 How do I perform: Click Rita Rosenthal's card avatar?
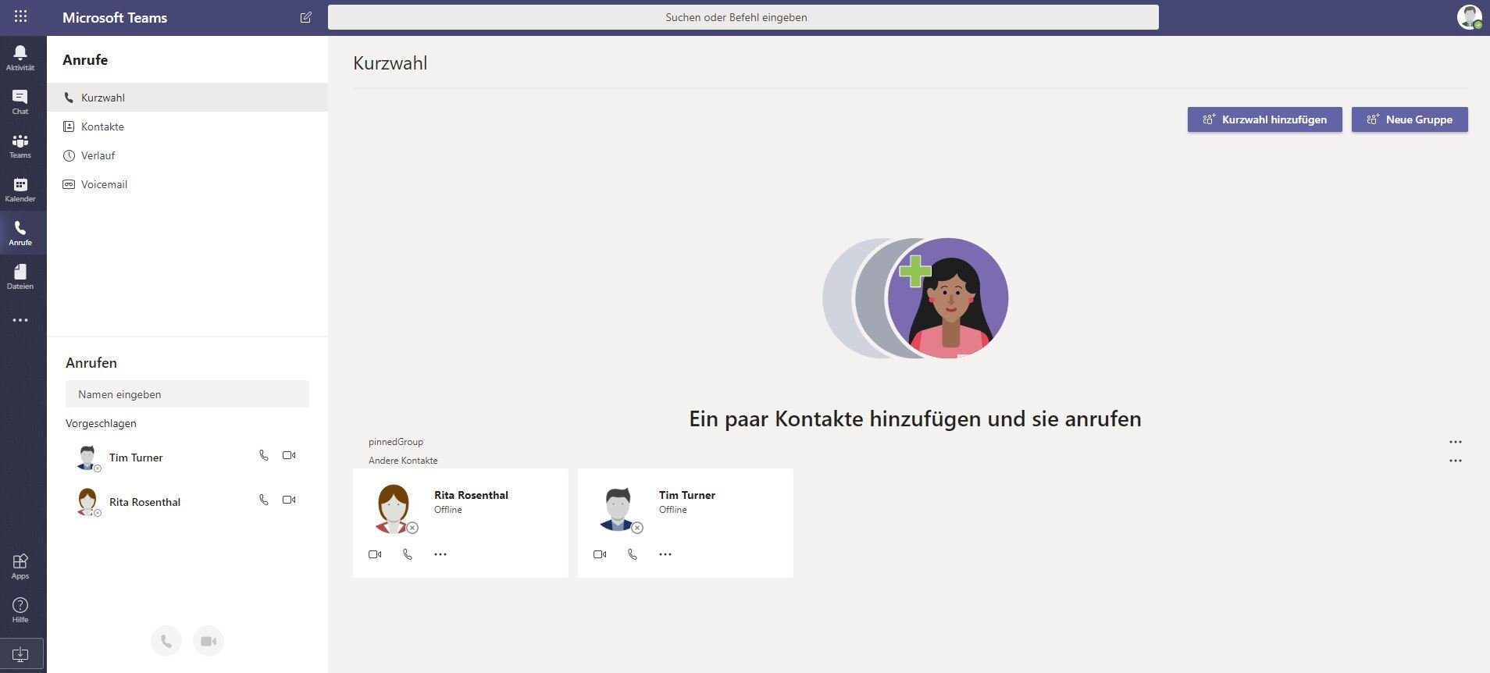394,508
